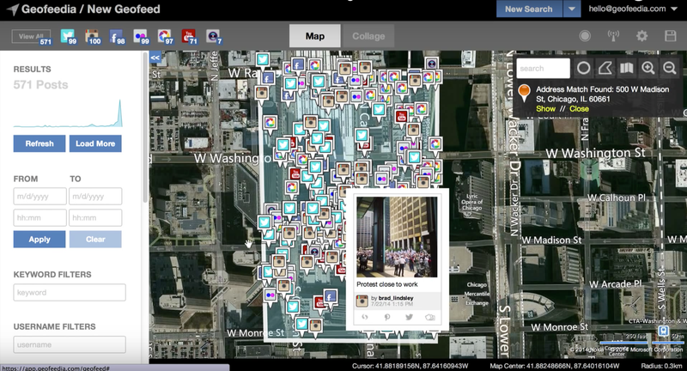This screenshot has height=371, width=687.
Task: Click the New Search button
Action: 529,9
